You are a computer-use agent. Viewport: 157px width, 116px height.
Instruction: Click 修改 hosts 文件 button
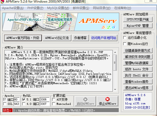click(x=138, y=69)
